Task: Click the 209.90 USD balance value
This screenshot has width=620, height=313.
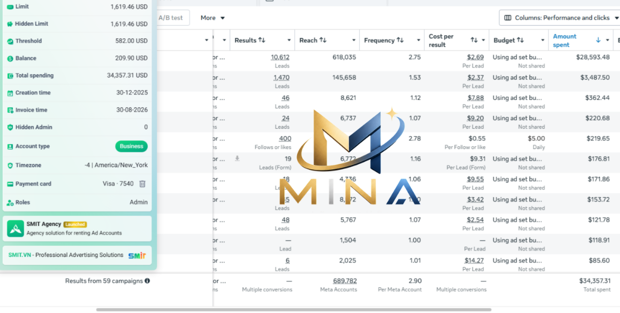Action: [131, 58]
